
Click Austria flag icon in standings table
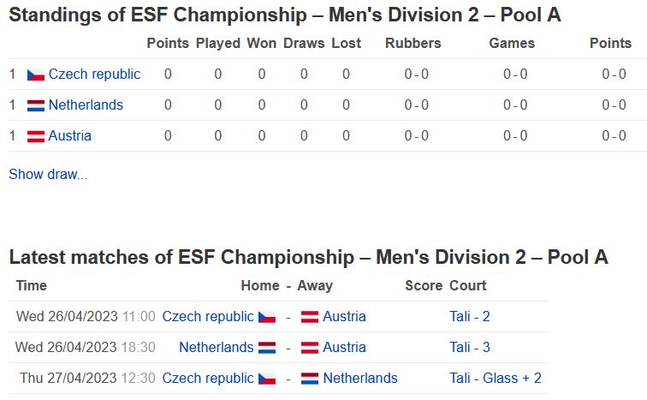(36, 136)
